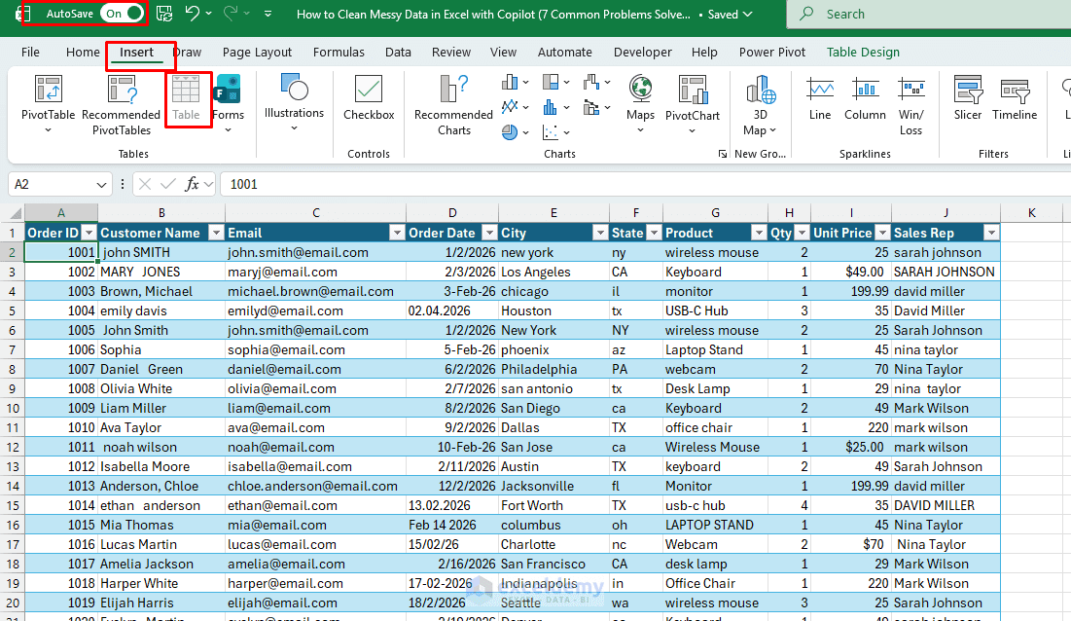This screenshot has height=621, width=1071.
Task: Select cell with michael.brown@email.com
Action: pyautogui.click(x=315, y=291)
